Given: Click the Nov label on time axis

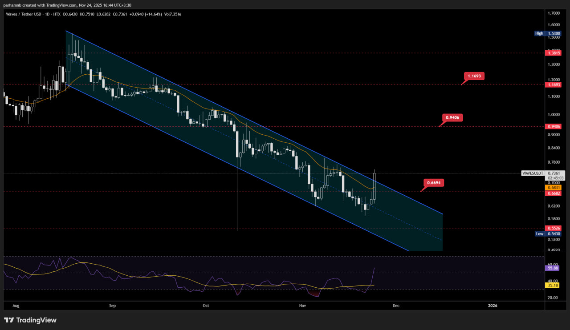Looking at the screenshot, I should pyautogui.click(x=302, y=306).
